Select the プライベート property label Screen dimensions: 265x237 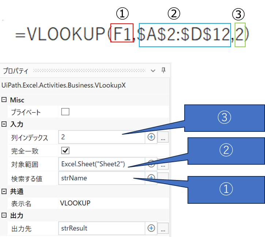tap(26, 112)
